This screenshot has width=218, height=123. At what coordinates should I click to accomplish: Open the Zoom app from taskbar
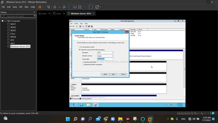(x=113, y=119)
